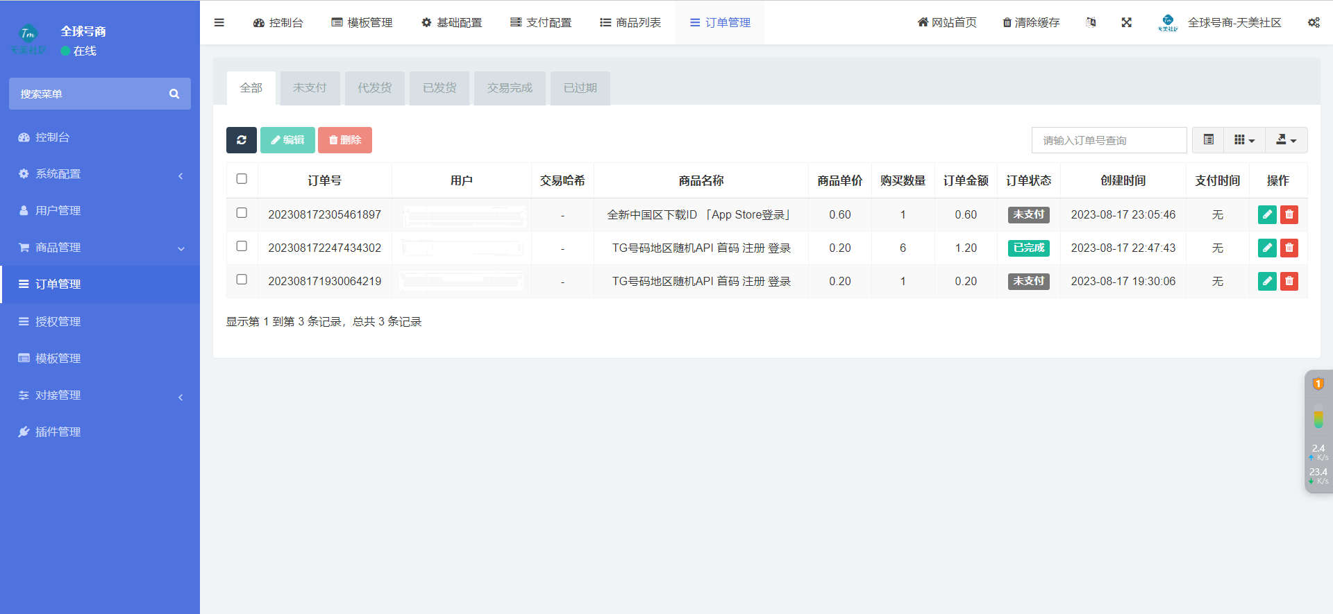Viewport: 1333px width, 614px height.
Task: Open 订单管理 in the sidebar
Action: coord(100,284)
